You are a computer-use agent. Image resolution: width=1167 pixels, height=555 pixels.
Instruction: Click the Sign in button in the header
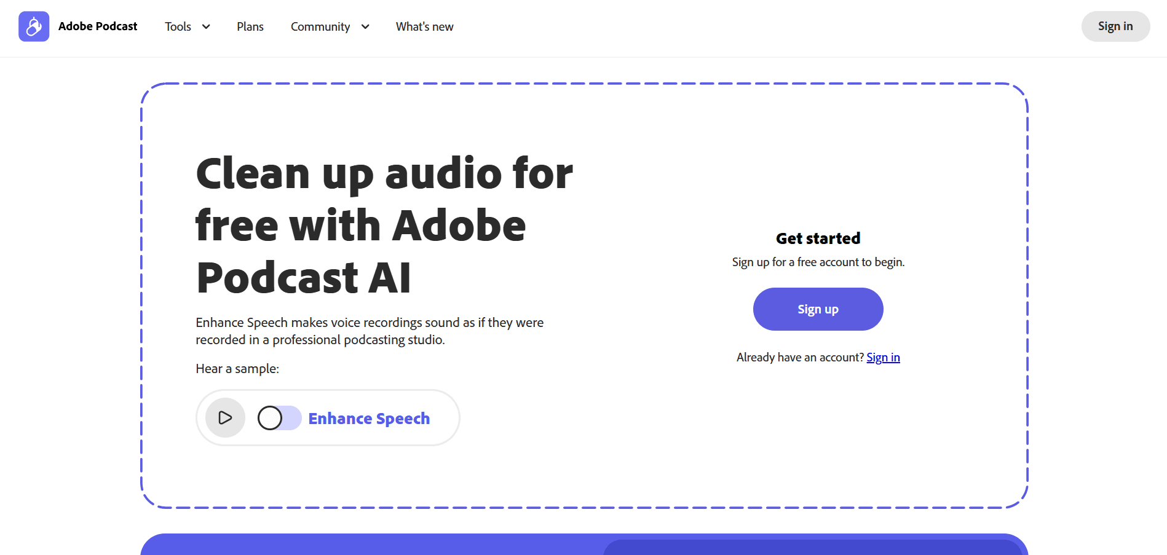(1115, 26)
